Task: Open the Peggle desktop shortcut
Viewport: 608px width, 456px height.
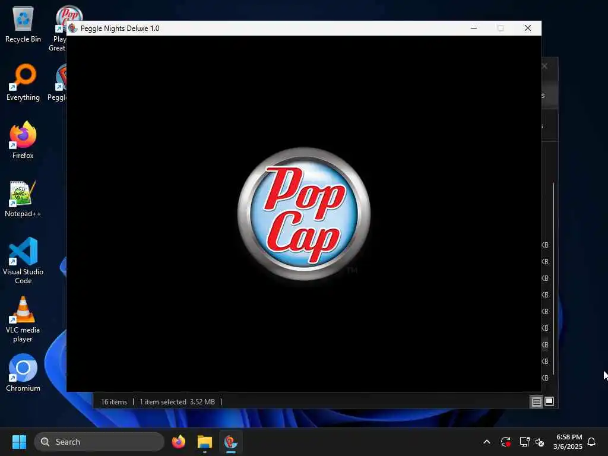Action: [x=58, y=82]
